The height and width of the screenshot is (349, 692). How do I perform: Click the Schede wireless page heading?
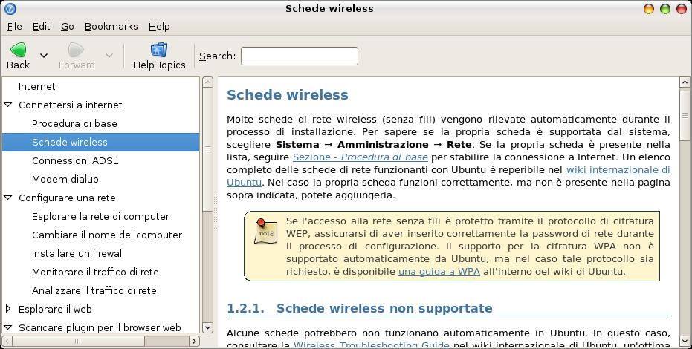(x=288, y=95)
